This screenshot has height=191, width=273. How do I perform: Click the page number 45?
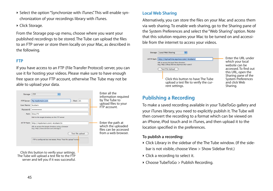tap(29, 178)
